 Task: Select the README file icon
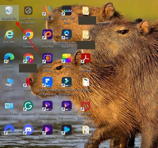coord(9,35)
